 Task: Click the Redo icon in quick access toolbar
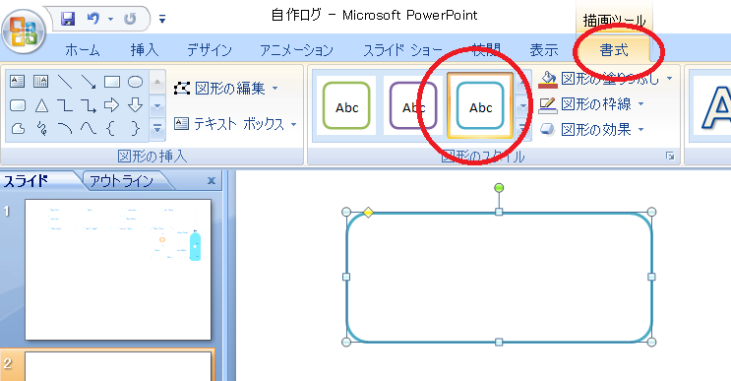pos(130,19)
